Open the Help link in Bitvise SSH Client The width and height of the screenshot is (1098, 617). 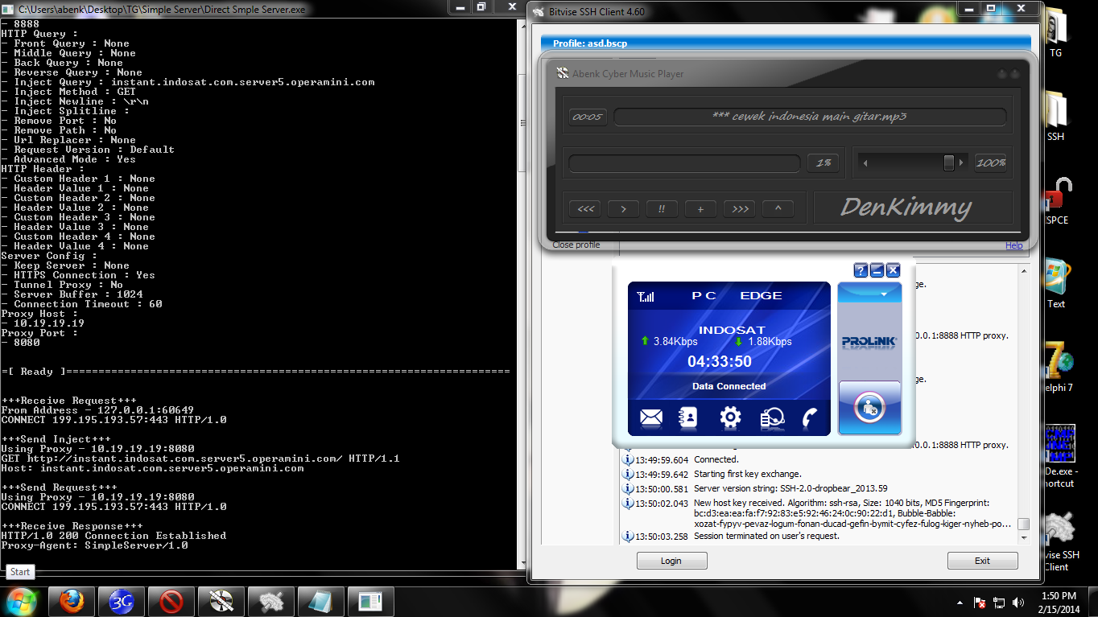1013,245
